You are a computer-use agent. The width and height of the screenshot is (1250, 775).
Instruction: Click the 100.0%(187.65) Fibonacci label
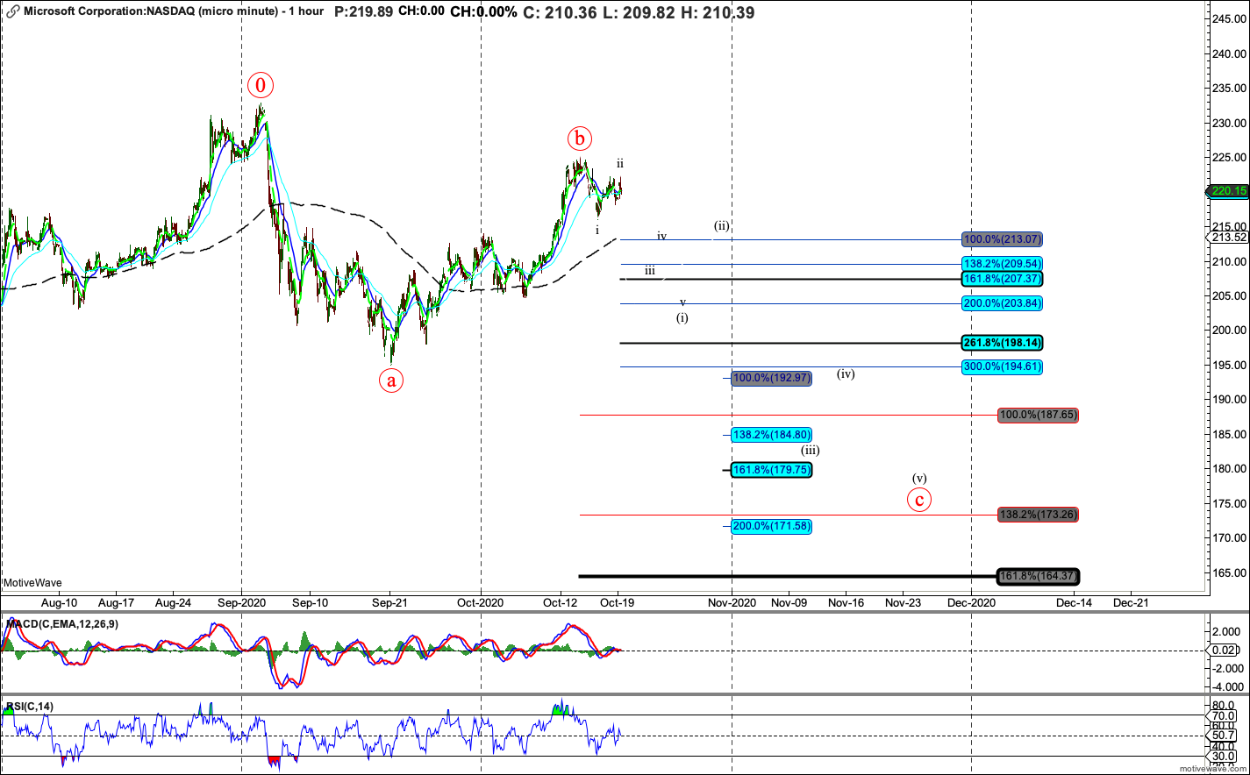[x=1039, y=415]
